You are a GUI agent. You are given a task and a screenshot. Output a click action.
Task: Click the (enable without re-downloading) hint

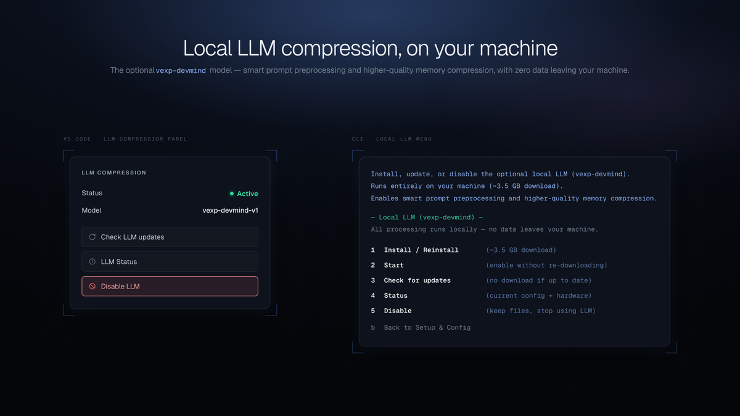pyautogui.click(x=546, y=266)
